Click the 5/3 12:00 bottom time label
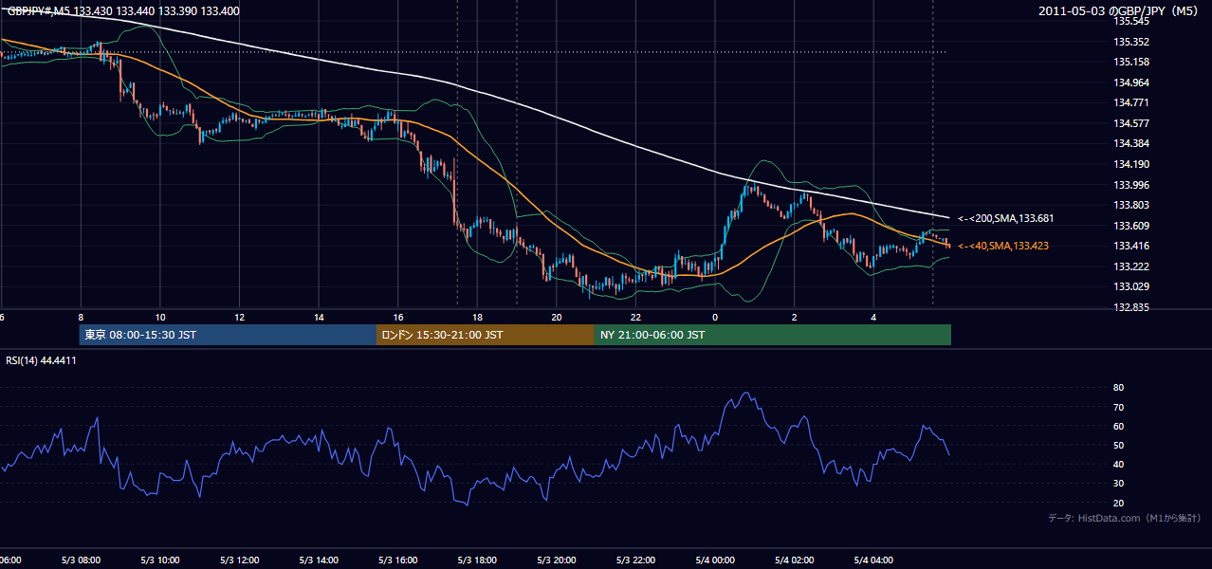The height and width of the screenshot is (569, 1212). pos(239,560)
